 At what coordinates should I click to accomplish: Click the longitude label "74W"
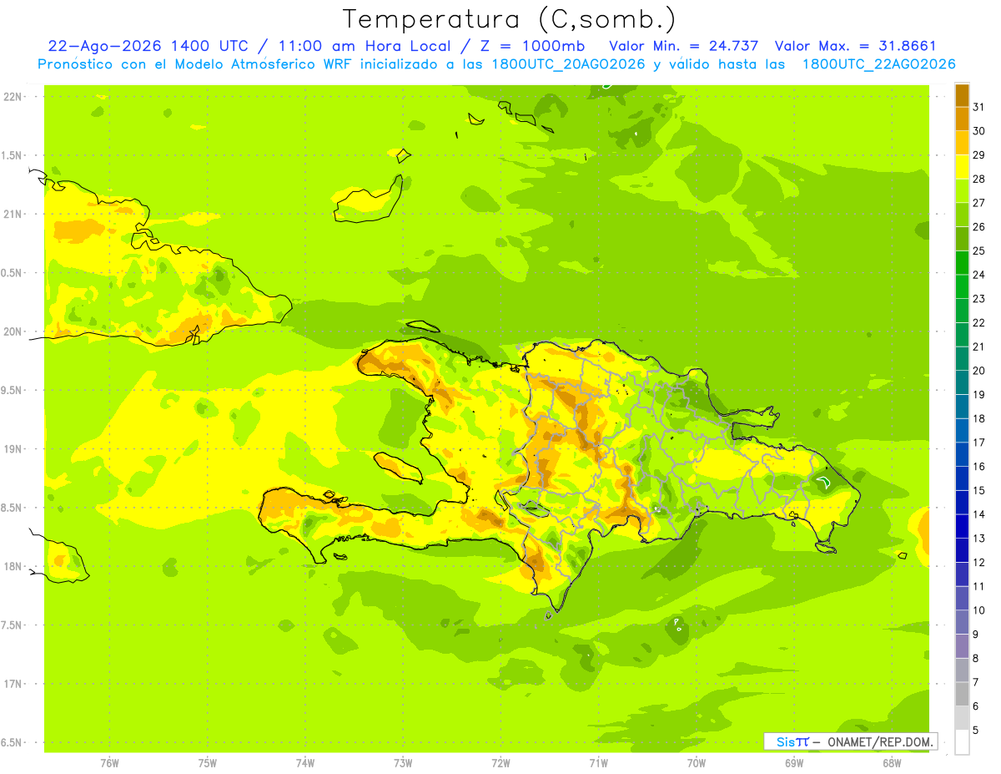(x=305, y=763)
